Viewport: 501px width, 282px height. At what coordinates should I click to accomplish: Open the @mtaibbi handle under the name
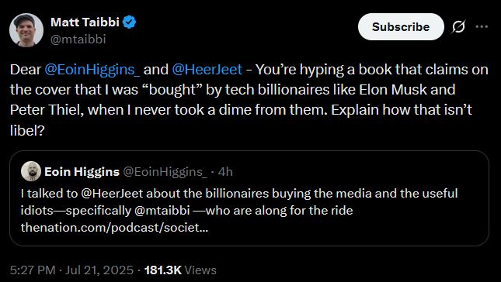coord(78,40)
